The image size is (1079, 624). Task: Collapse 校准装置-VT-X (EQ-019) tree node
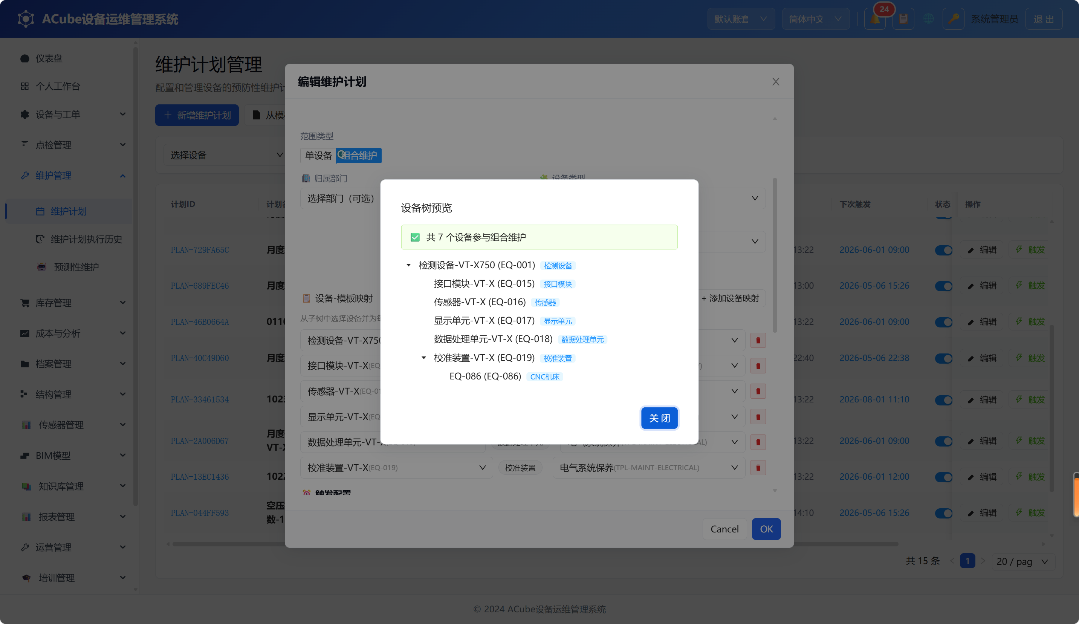tap(424, 358)
